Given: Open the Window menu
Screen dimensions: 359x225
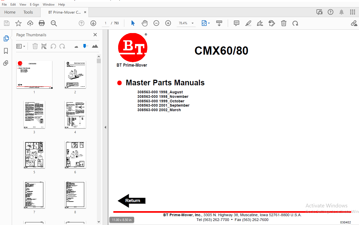Looking at the screenshot, I should pos(49,5).
